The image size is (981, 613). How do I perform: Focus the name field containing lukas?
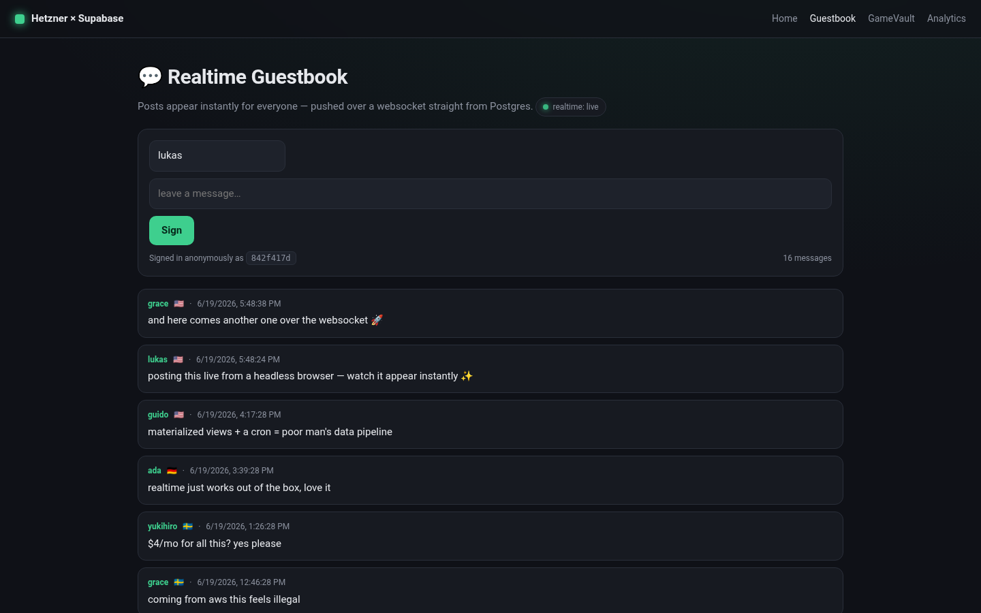point(217,156)
